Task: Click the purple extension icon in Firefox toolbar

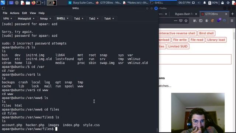Action: click(x=219, y=20)
